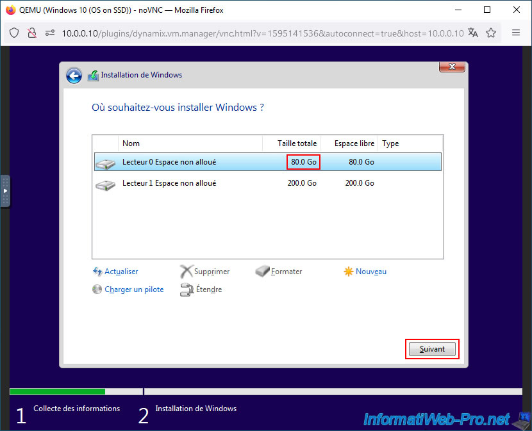Click step 2 label Installation de Windows
532x431 pixels.
coord(195,409)
